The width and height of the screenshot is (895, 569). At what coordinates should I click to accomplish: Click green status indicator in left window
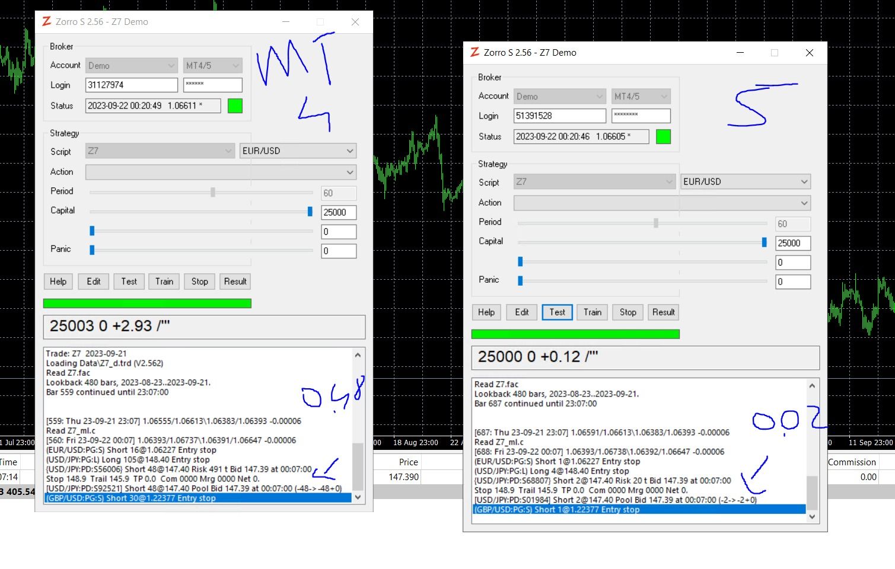pyautogui.click(x=235, y=106)
